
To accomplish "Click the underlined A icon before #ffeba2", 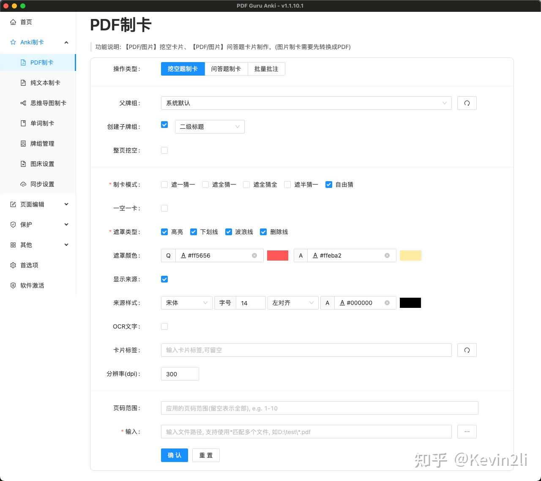I will (x=315, y=255).
